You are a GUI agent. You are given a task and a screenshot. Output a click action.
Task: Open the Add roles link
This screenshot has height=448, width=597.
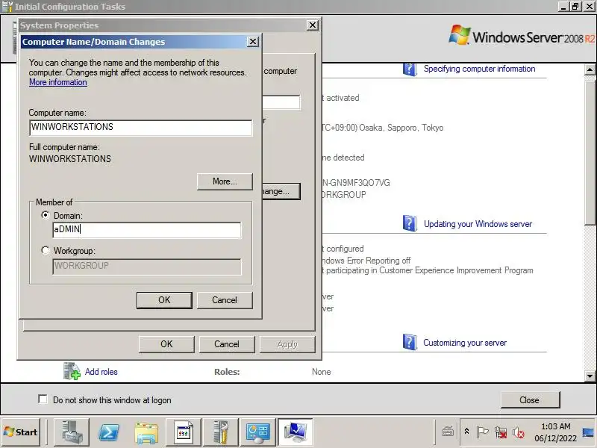click(101, 372)
